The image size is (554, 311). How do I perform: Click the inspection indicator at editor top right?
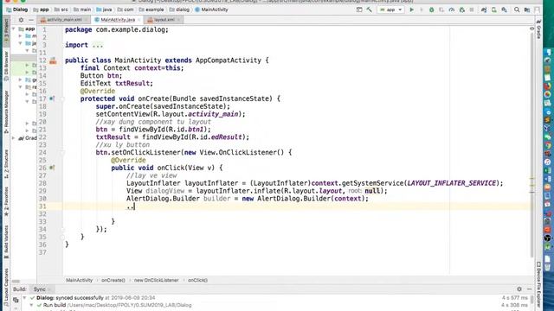531,29
